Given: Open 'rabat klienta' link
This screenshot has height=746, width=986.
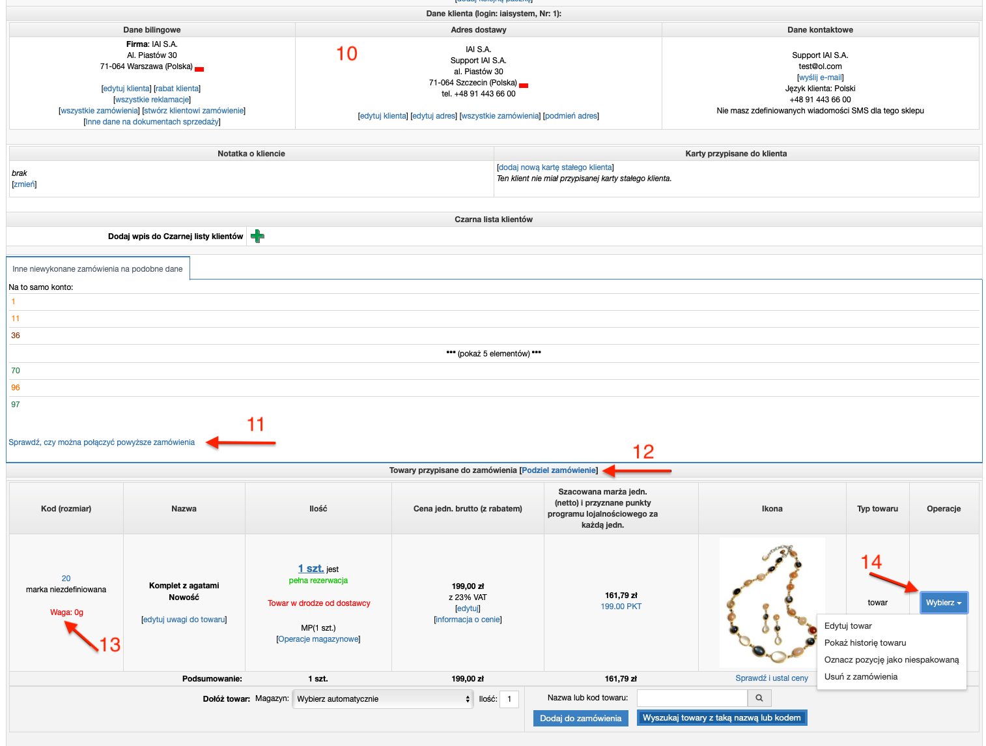Looking at the screenshot, I should coord(177,89).
